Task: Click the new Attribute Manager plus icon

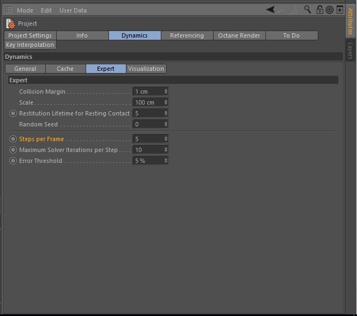Action: tap(340, 10)
